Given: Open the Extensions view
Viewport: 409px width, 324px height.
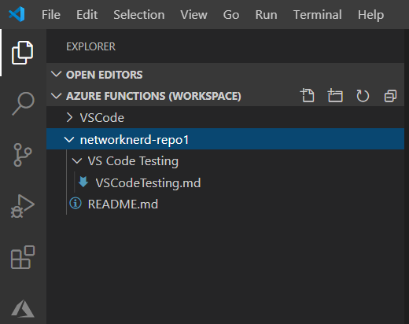Looking at the screenshot, I should click(23, 257).
